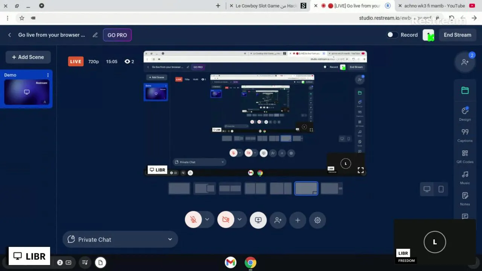Open the media files folder panel
This screenshot has height=271, width=482.
[x=465, y=90]
